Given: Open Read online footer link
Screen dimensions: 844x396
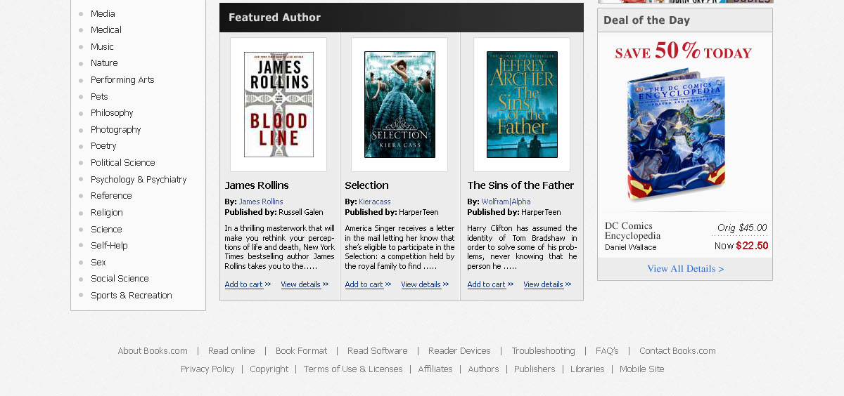Looking at the screenshot, I should [x=231, y=351].
